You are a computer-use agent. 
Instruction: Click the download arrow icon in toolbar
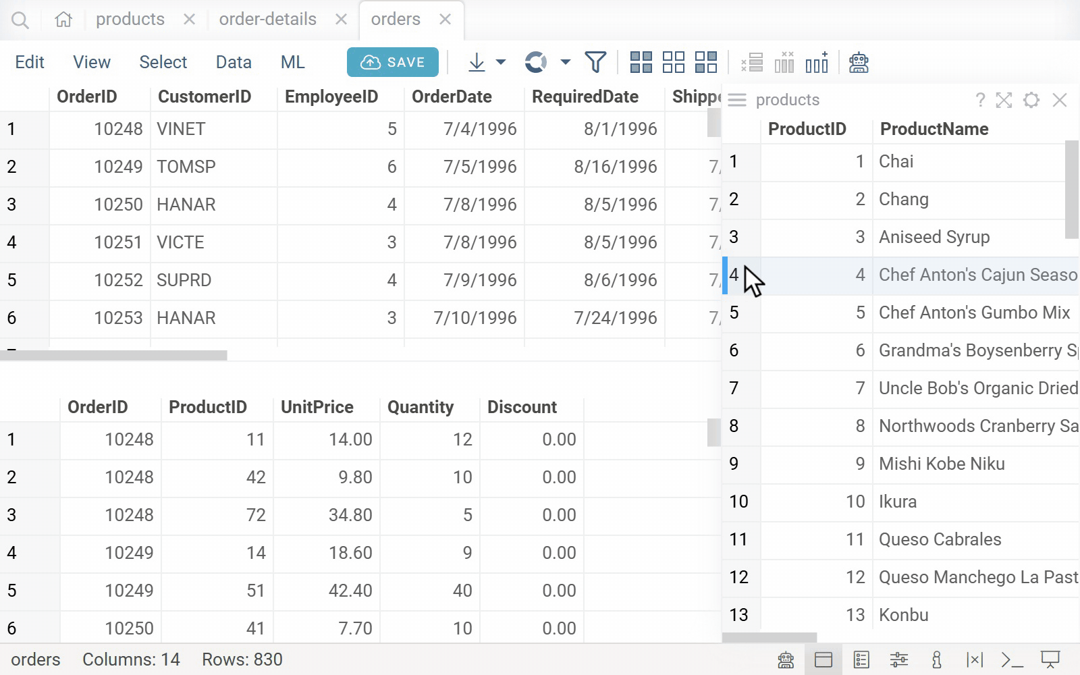[x=477, y=63]
